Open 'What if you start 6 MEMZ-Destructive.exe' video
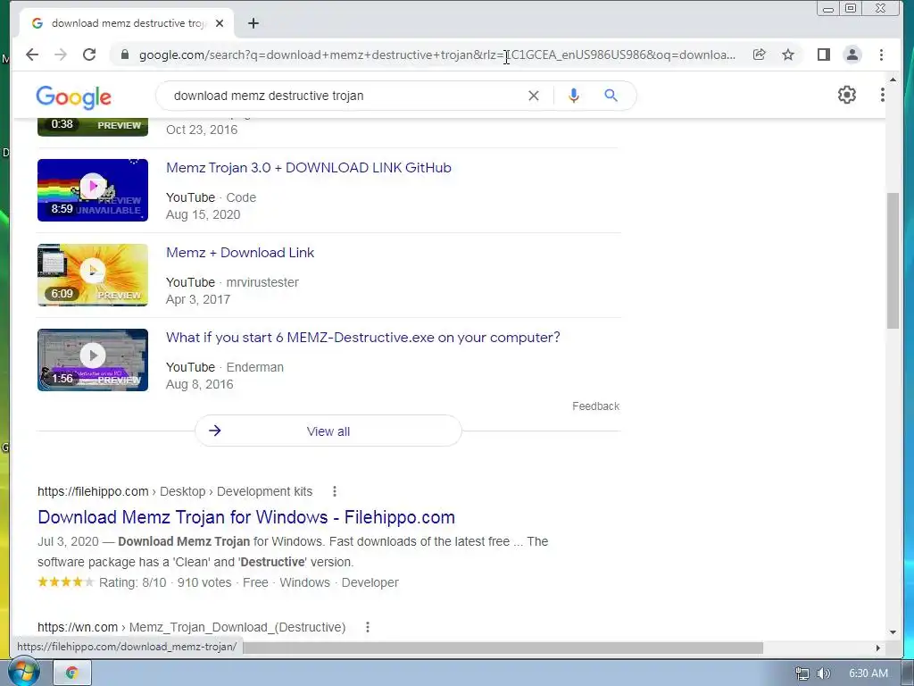 click(x=362, y=338)
